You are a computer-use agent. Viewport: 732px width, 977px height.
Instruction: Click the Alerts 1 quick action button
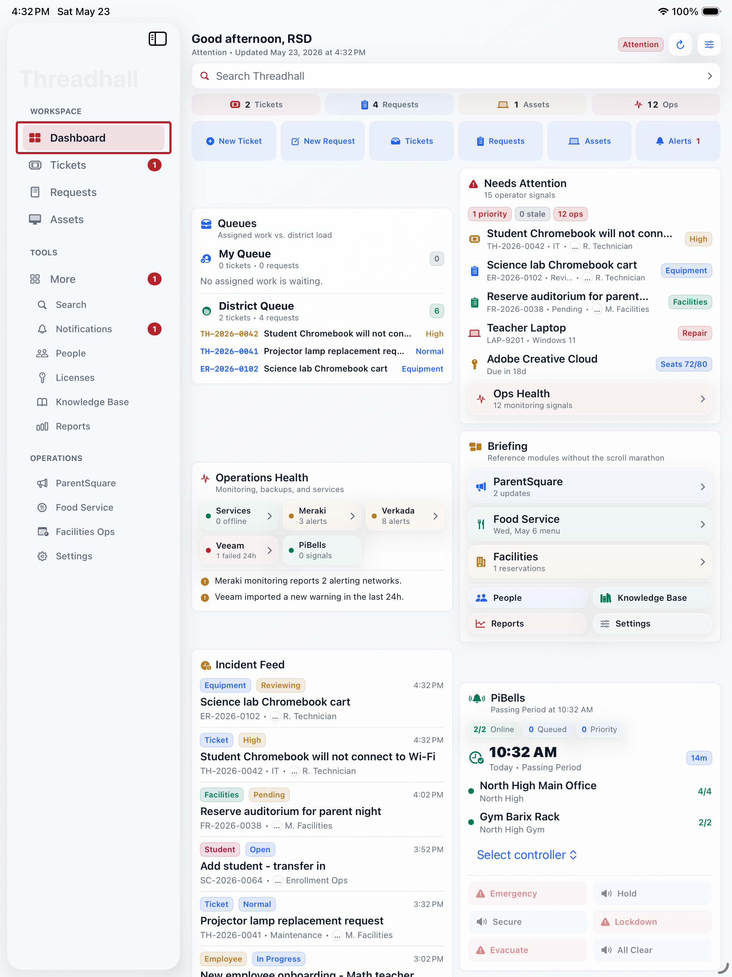[678, 141]
